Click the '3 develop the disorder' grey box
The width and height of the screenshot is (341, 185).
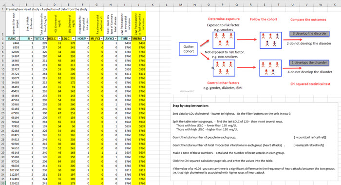tap(309, 34)
